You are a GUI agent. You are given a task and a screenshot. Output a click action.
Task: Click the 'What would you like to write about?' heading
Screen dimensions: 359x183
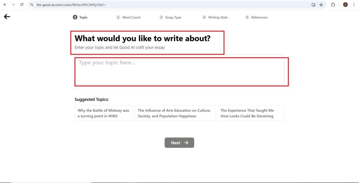[142, 39]
